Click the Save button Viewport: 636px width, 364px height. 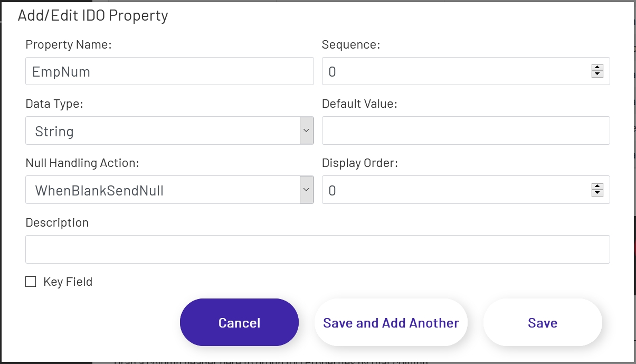[x=543, y=322]
